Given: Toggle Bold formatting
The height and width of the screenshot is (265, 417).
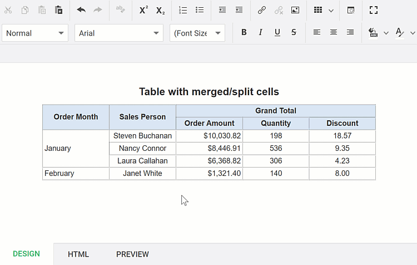Looking at the screenshot, I should [244, 33].
